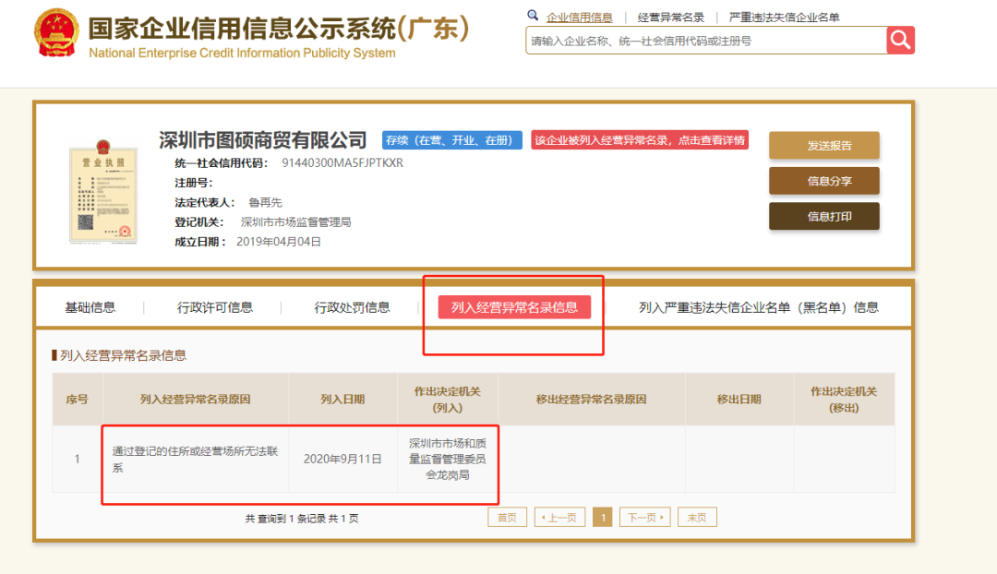The height and width of the screenshot is (574, 997).
Task: Click the 作出决定机关(移出) column header
Action: click(844, 400)
